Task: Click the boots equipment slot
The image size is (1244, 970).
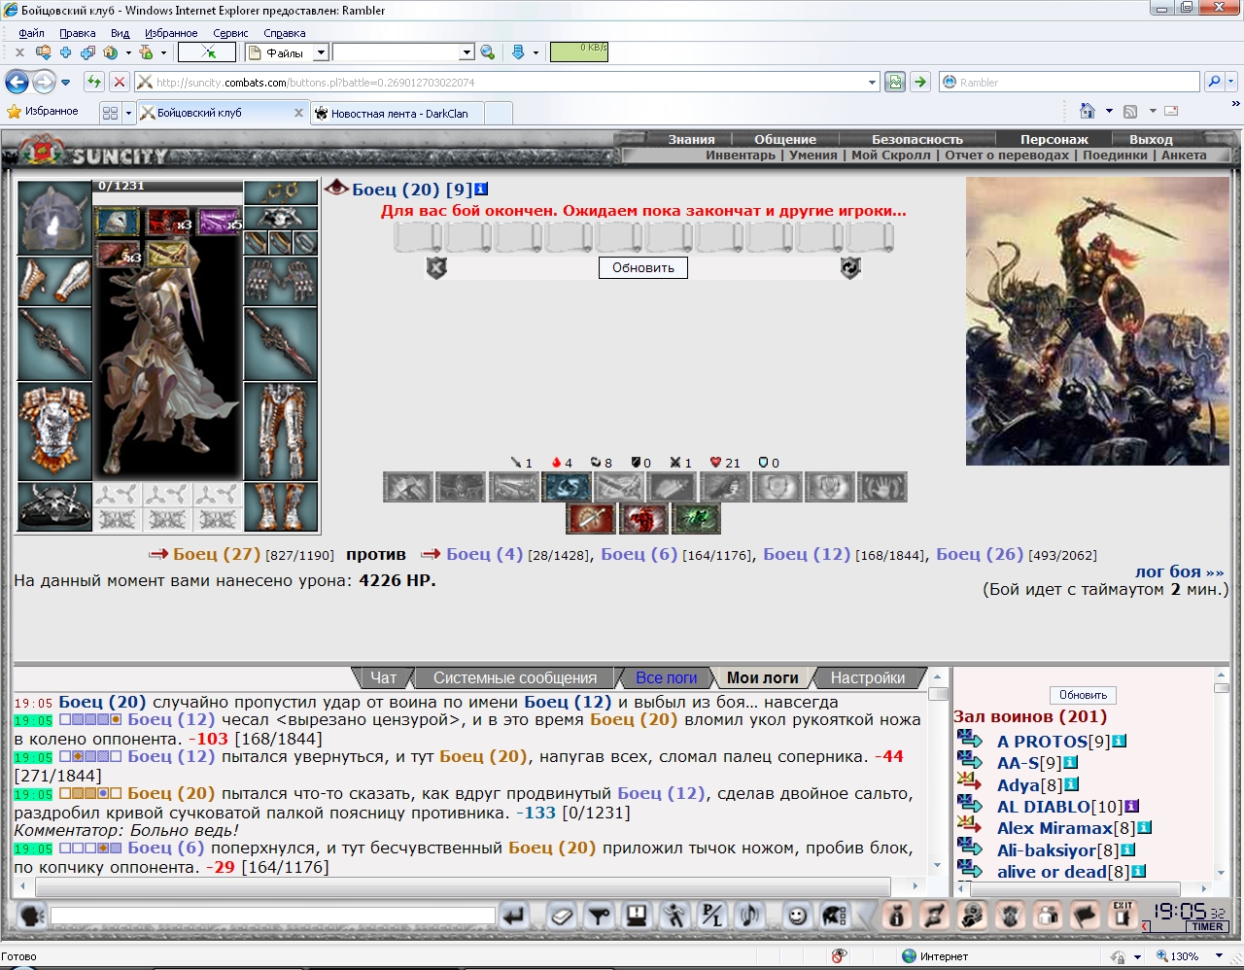Action: pyautogui.click(x=281, y=506)
